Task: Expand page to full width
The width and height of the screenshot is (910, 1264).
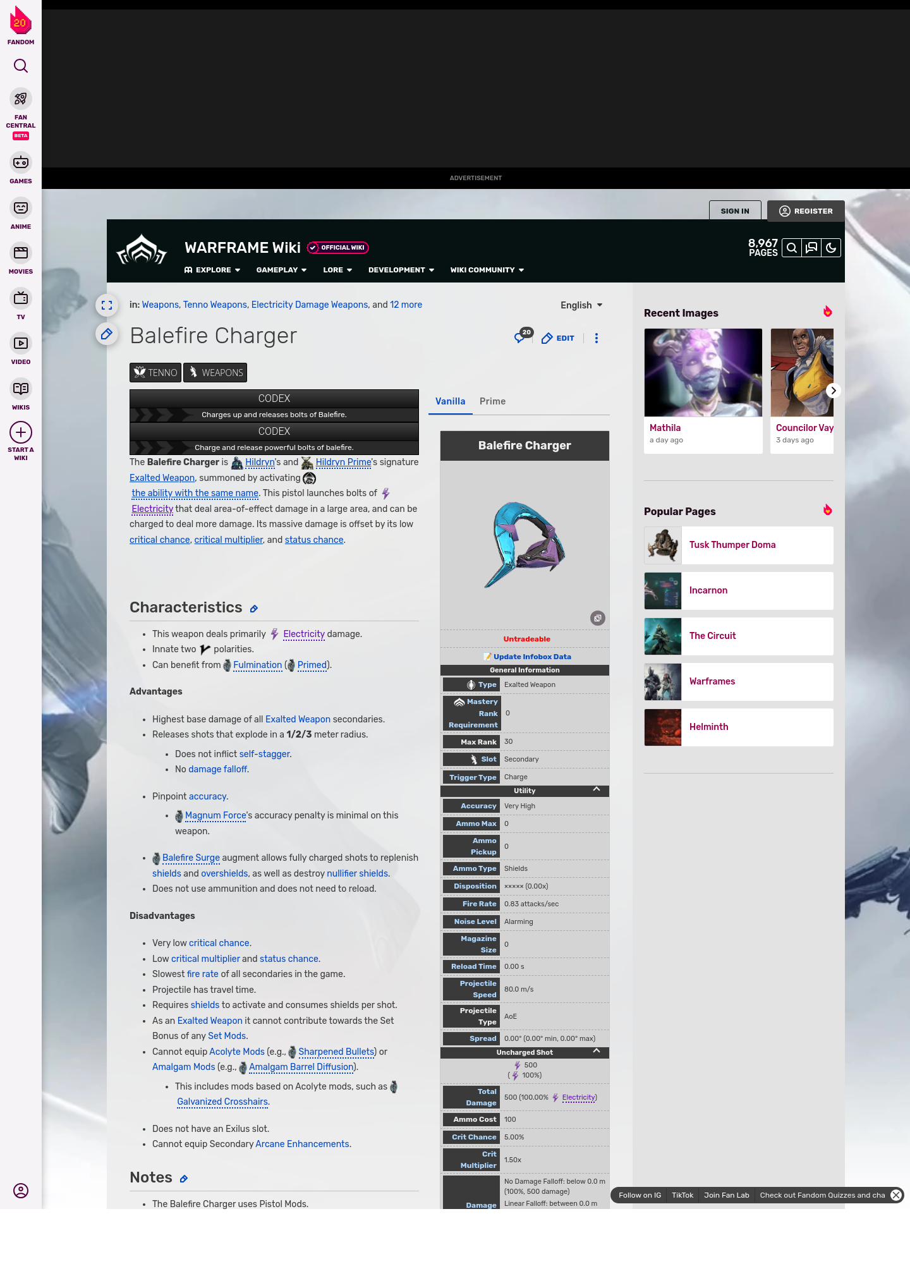Action: click(x=107, y=305)
